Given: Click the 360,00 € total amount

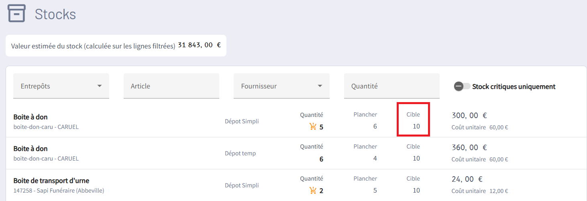Looking at the screenshot, I should [469, 147].
